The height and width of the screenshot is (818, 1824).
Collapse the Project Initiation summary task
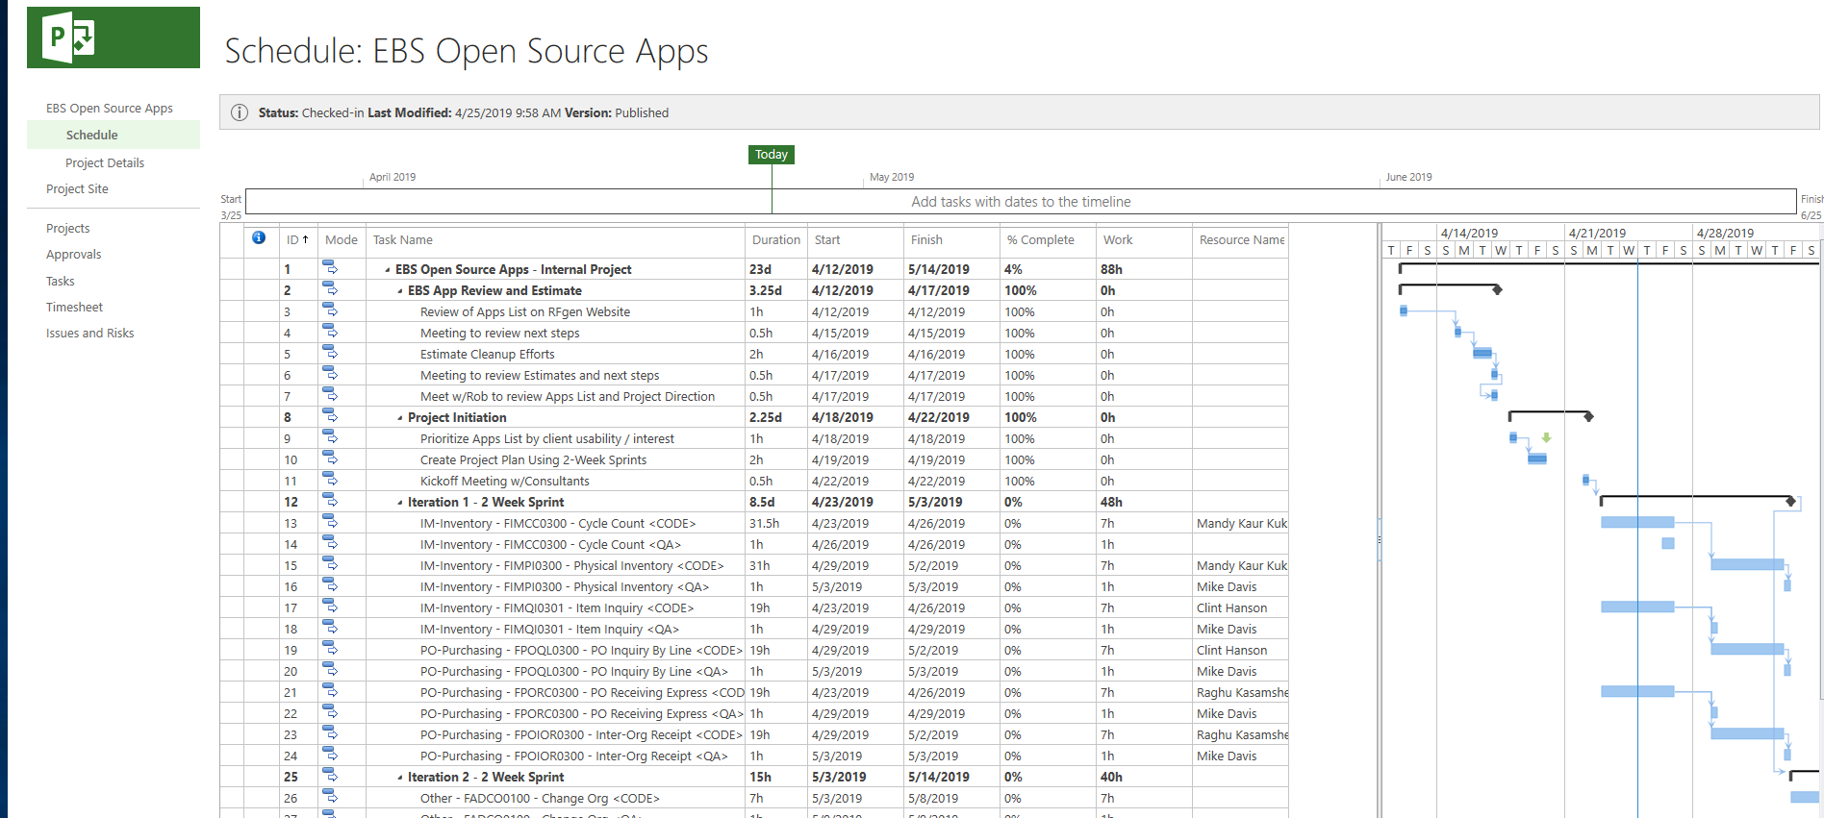click(400, 418)
